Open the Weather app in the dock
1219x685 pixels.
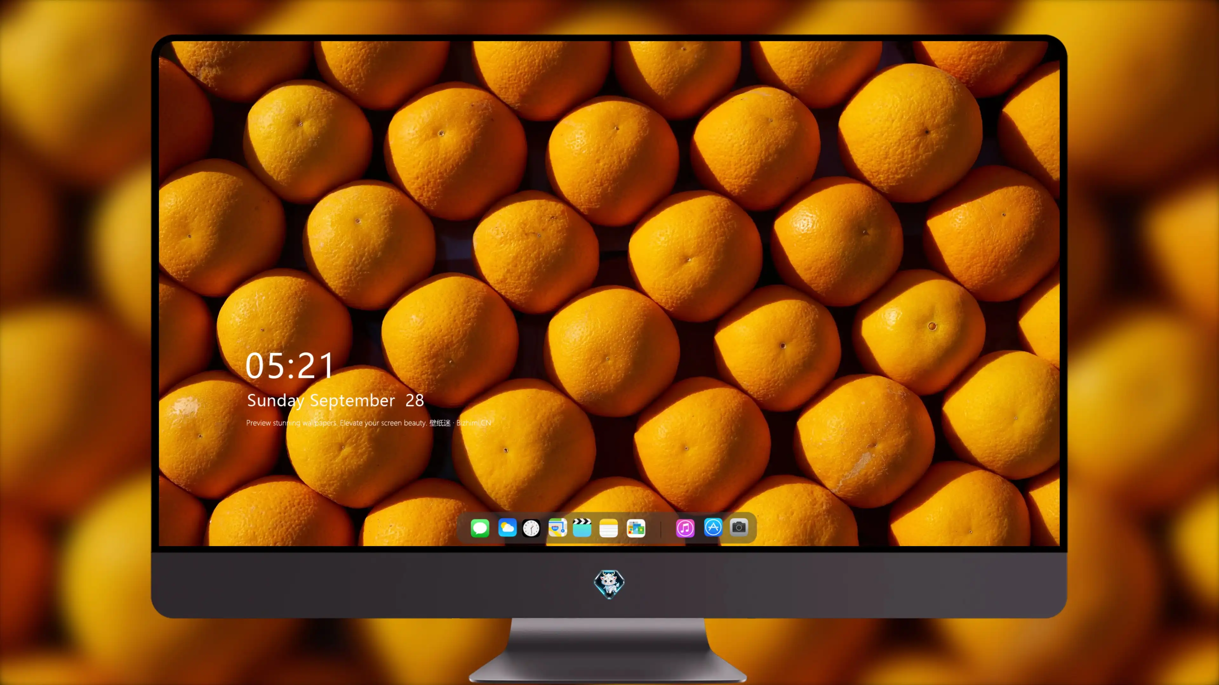507,528
